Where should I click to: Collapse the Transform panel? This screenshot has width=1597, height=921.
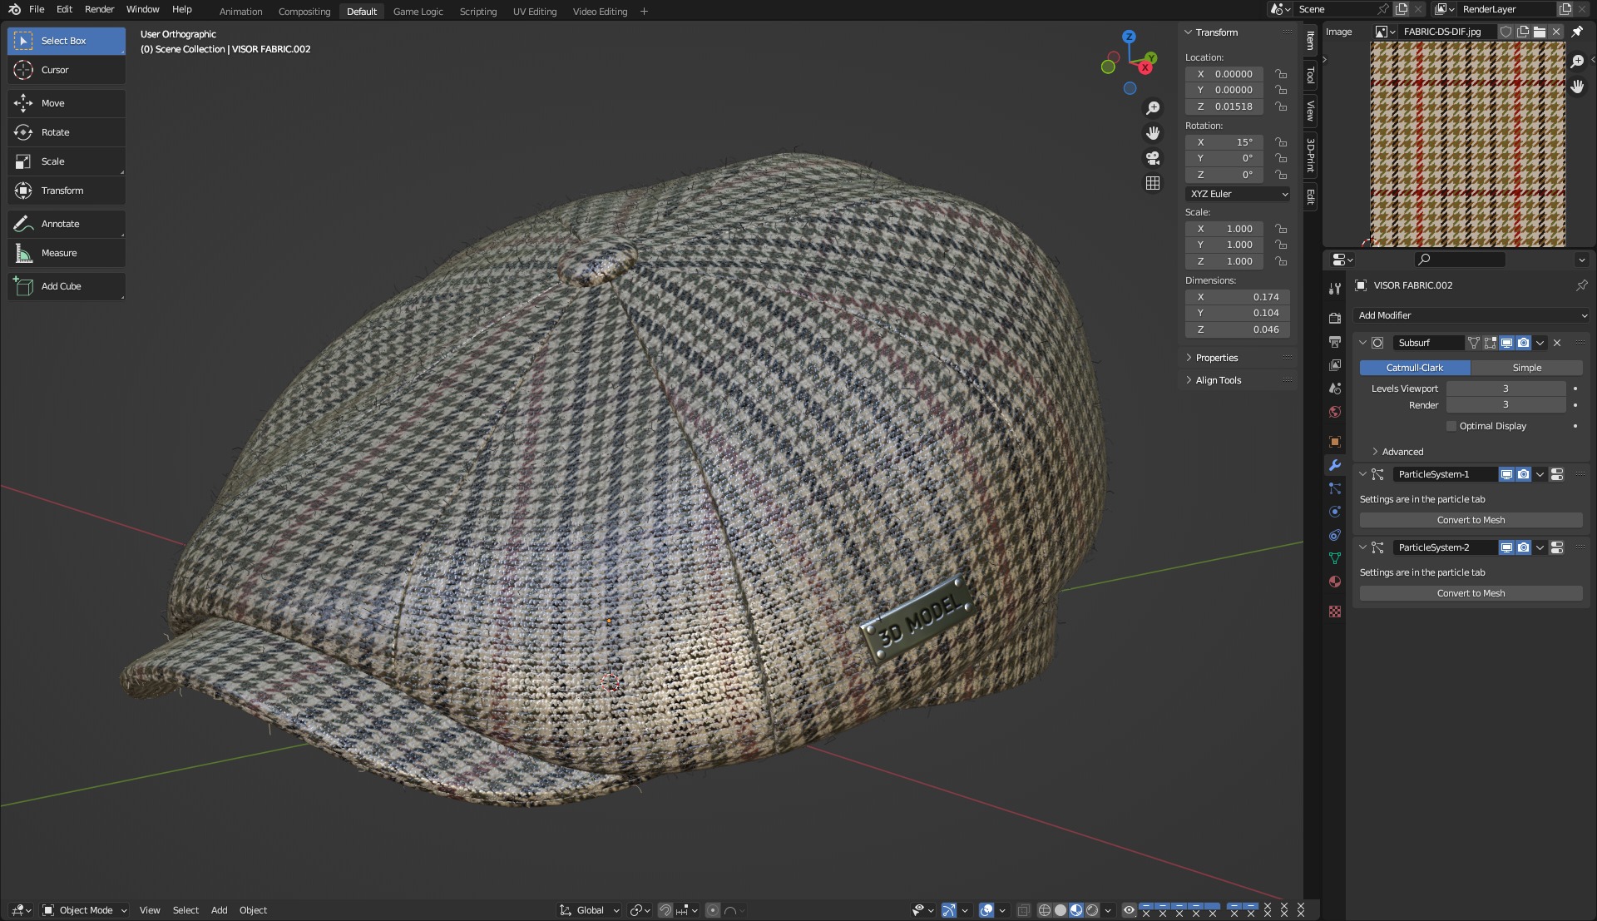[x=1189, y=32]
